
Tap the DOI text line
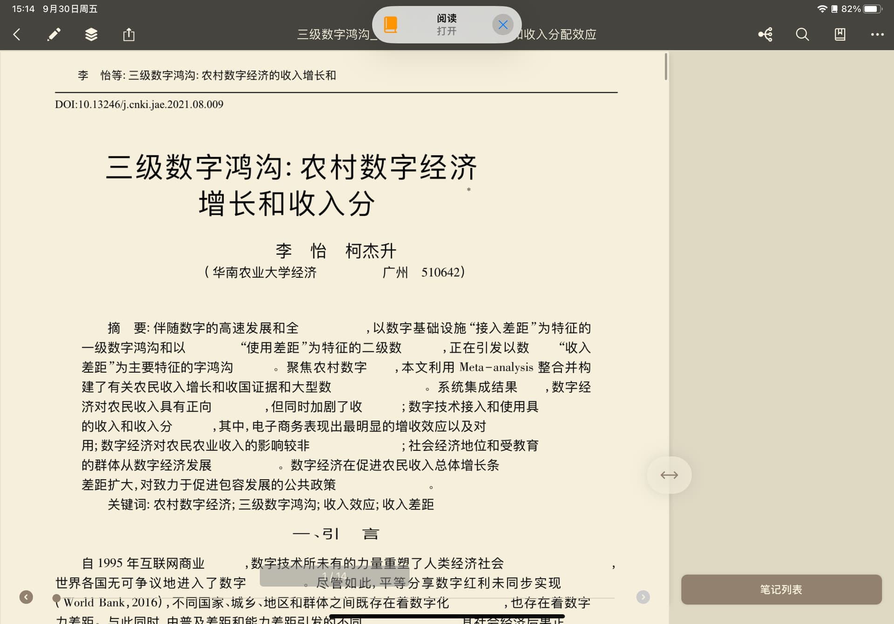tap(139, 104)
